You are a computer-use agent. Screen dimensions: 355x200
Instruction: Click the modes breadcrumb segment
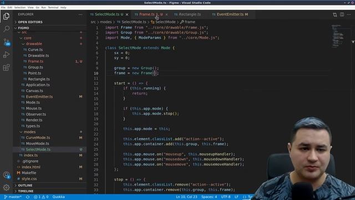(106, 22)
